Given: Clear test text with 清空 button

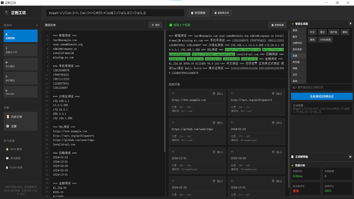Looking at the screenshot, I should tap(155, 25).
